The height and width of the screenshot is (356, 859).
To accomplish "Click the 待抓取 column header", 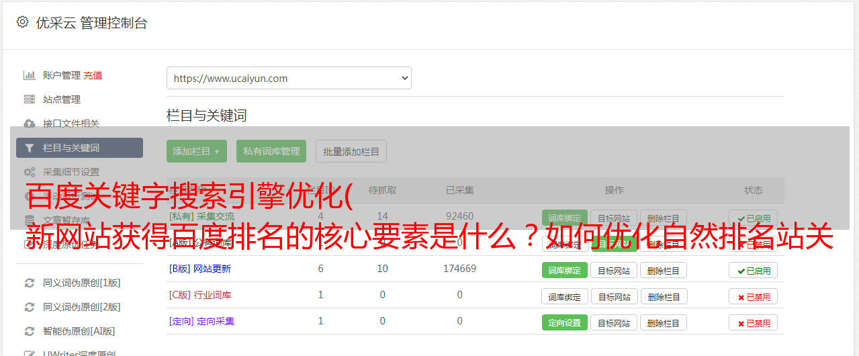I will (x=383, y=190).
